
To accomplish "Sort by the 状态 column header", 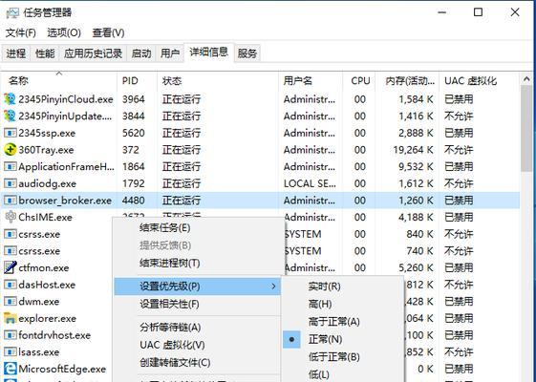I will tap(218, 81).
